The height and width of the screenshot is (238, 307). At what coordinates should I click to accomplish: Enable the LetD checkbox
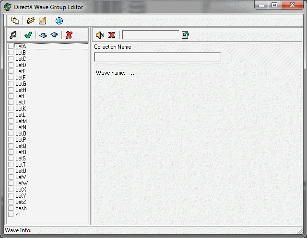11,65
